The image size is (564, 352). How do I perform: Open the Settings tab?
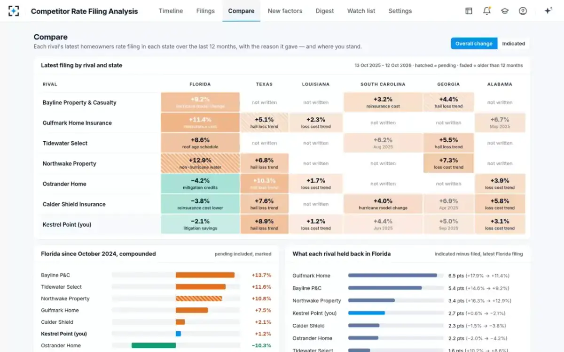400,11
